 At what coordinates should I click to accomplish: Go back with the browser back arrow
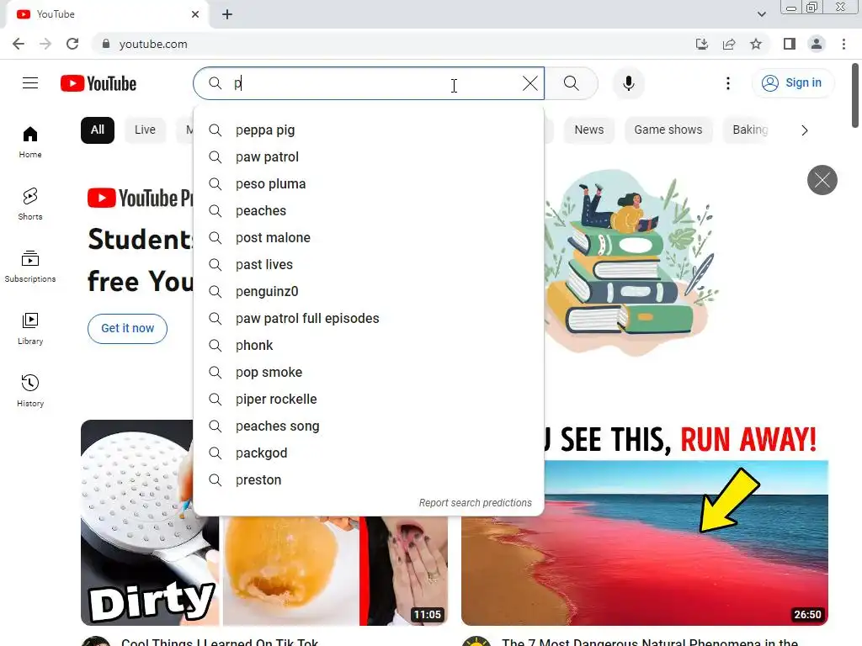coord(19,44)
